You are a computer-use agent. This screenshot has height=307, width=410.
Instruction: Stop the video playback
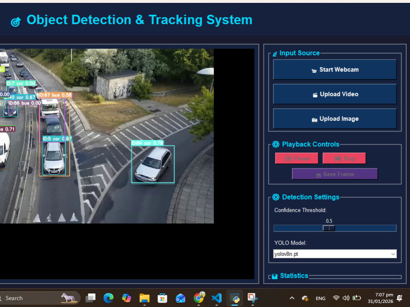click(344, 159)
